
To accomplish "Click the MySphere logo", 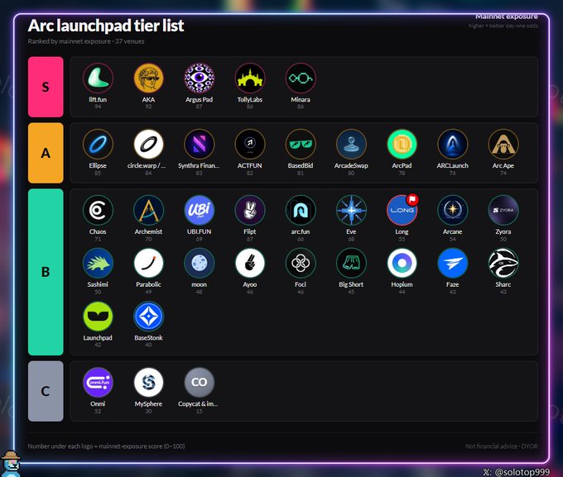I will coord(149,382).
